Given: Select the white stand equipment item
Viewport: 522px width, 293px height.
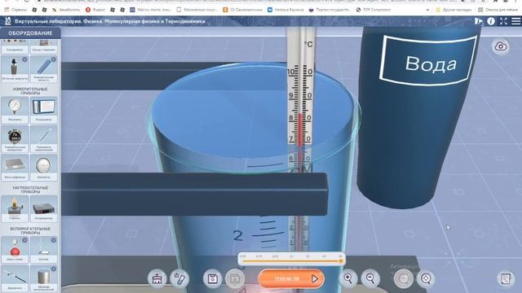Looking at the screenshot, I should pyautogui.click(x=43, y=250).
